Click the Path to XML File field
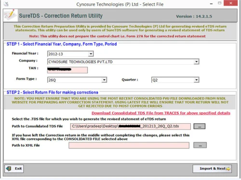The height and width of the screenshot is (180, 241). pos(129,145)
